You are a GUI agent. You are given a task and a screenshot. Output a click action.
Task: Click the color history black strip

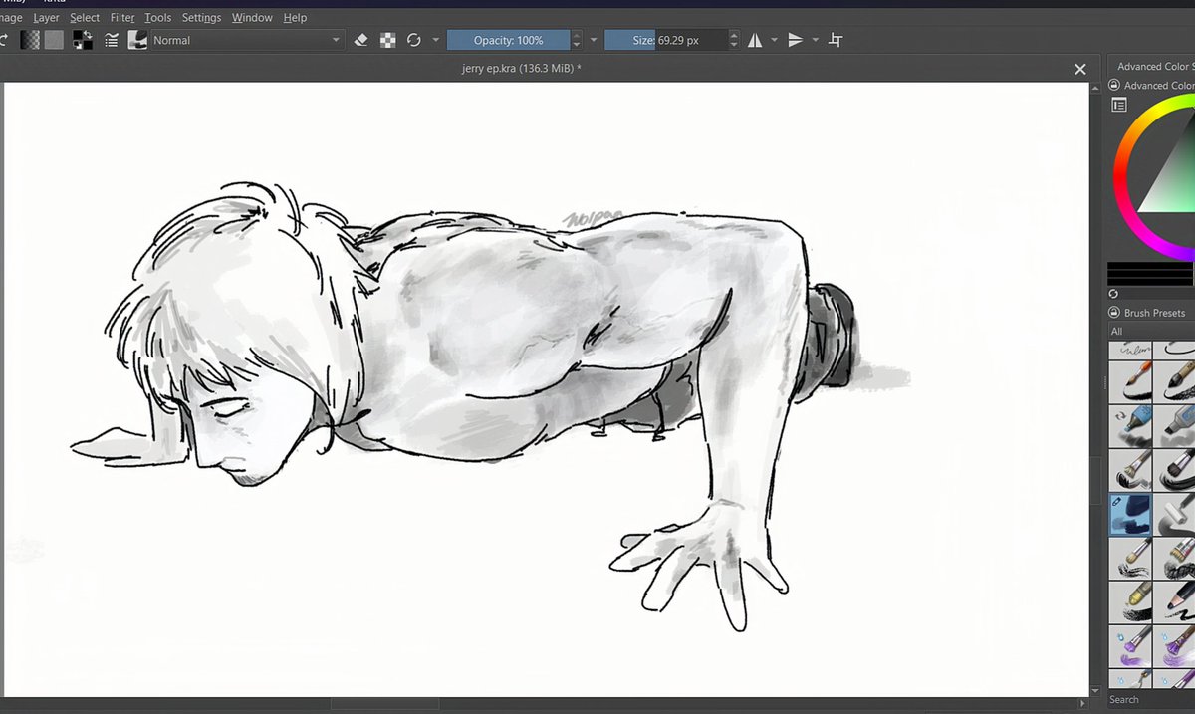tap(1151, 275)
